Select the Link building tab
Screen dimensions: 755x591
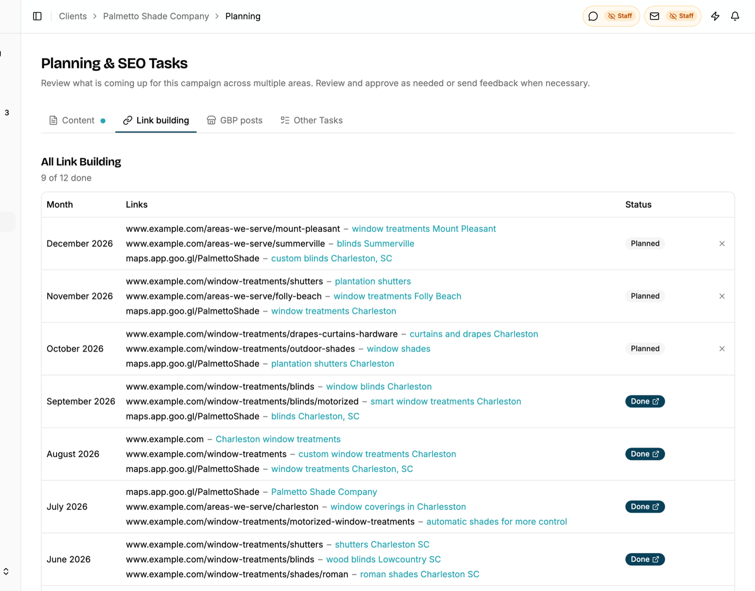156,120
